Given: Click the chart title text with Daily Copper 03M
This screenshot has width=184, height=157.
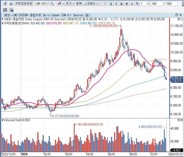Looking at the screenshot, I should pyautogui.click(x=47, y=15).
